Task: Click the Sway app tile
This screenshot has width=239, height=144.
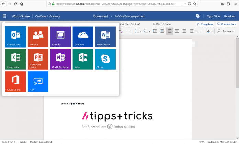Action: [83, 59]
